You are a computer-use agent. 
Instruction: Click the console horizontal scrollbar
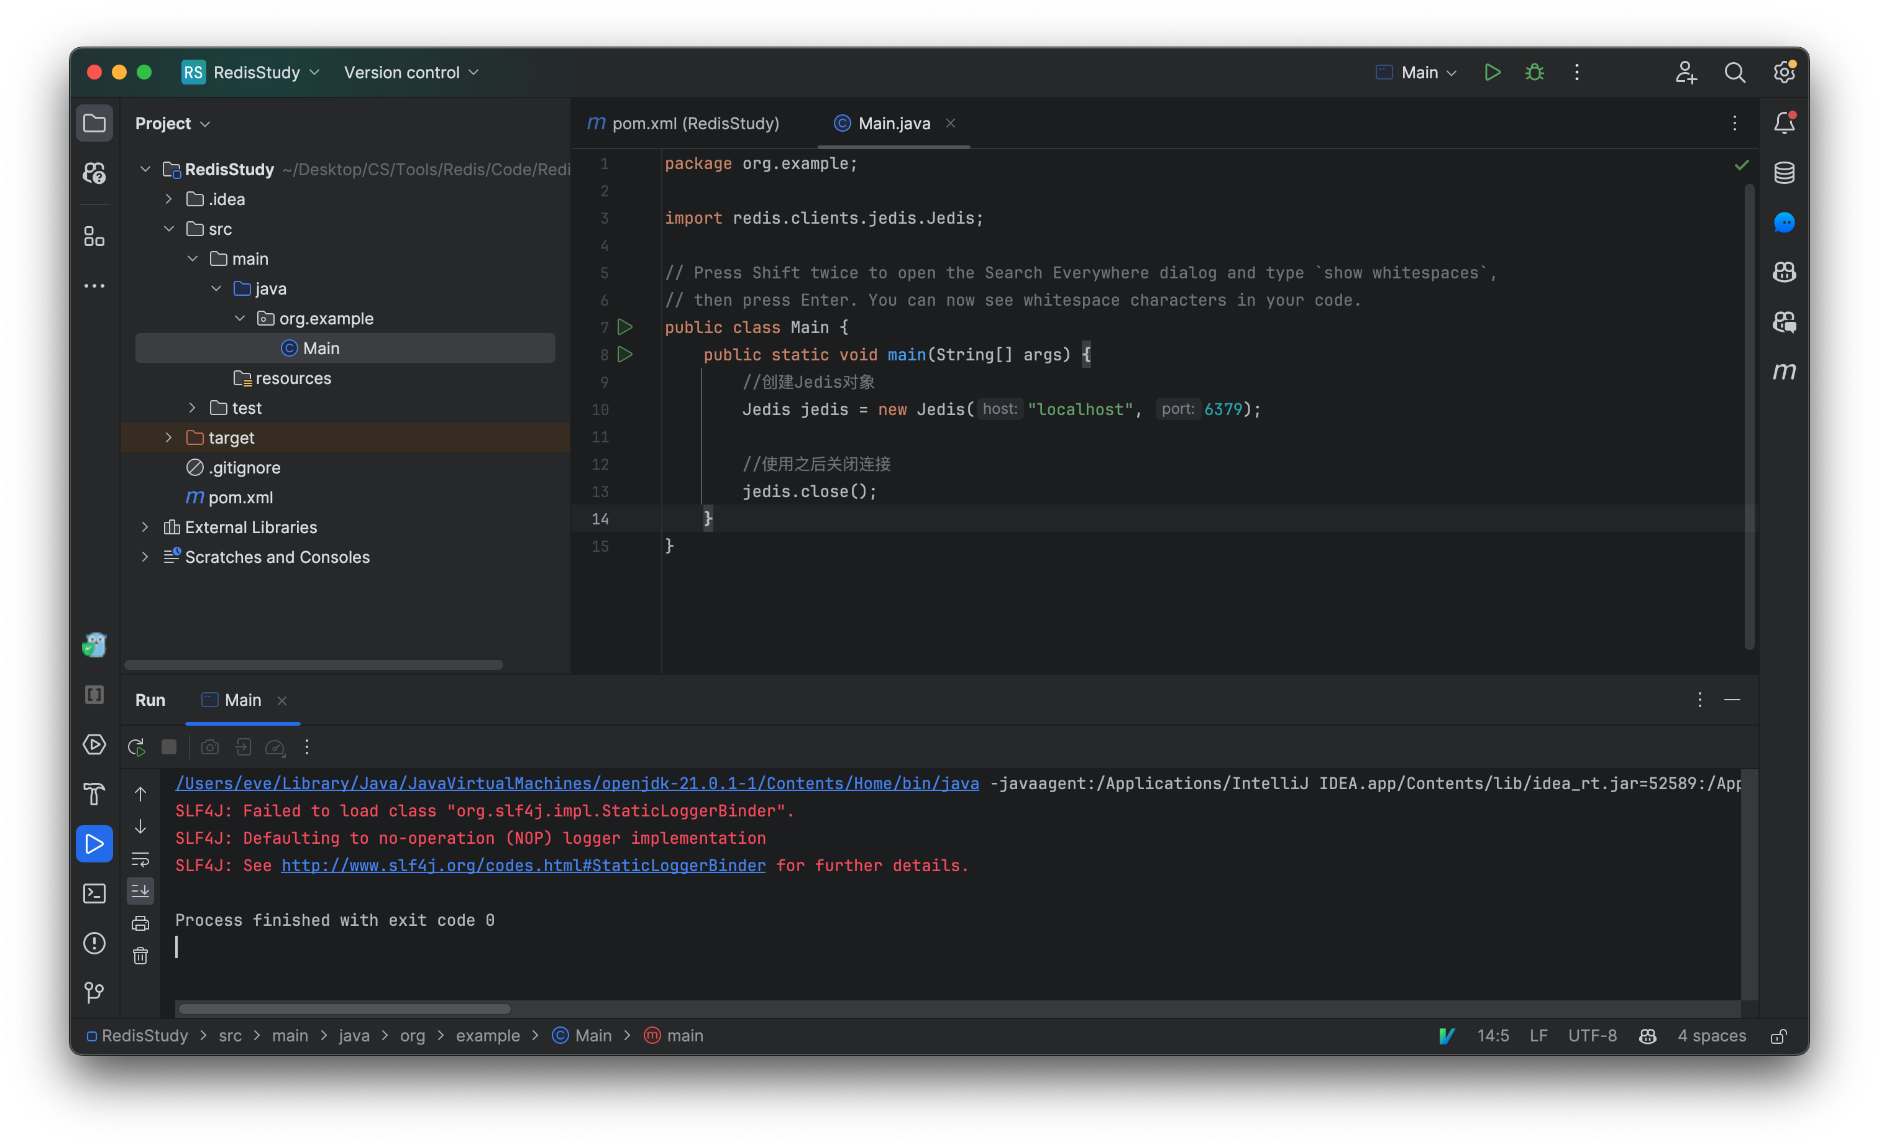tap(345, 1009)
